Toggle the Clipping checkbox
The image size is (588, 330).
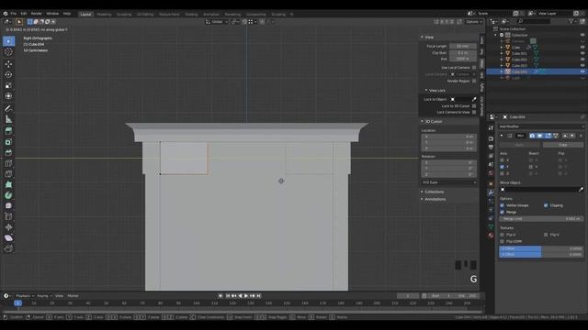[546, 205]
